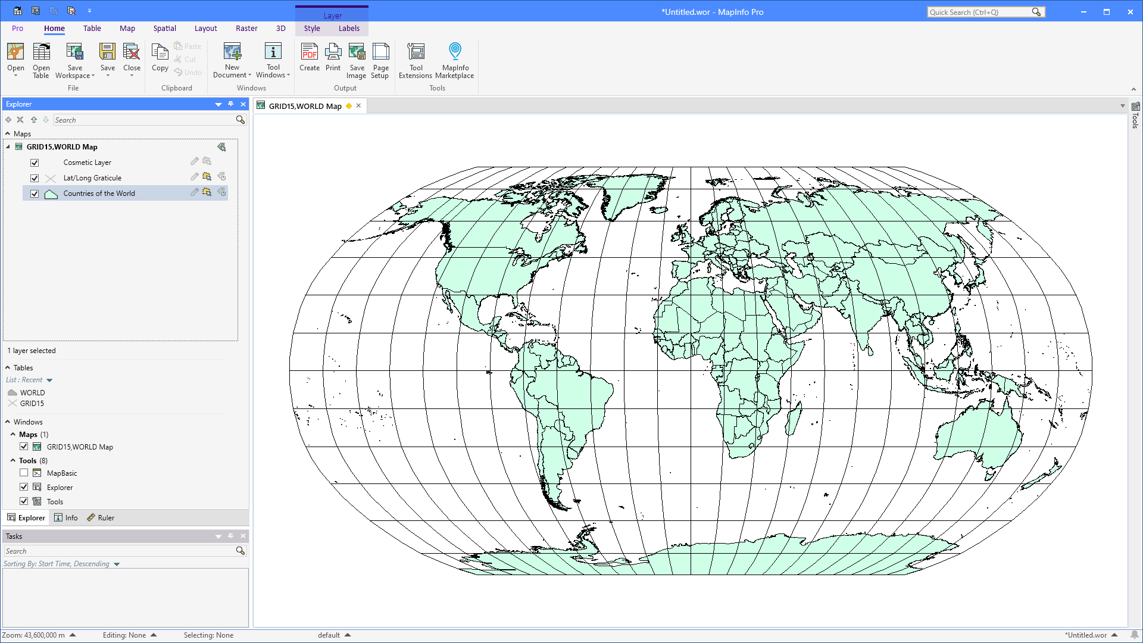The width and height of the screenshot is (1143, 643).
Task: Collapse the GRID15,WORLD Map tree node
Action: coord(8,146)
